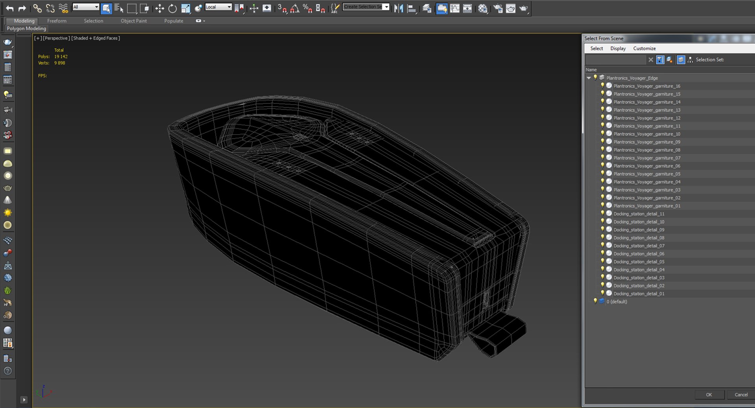
Task: Choose the Rectangular Selection Region tool
Action: 132,8
